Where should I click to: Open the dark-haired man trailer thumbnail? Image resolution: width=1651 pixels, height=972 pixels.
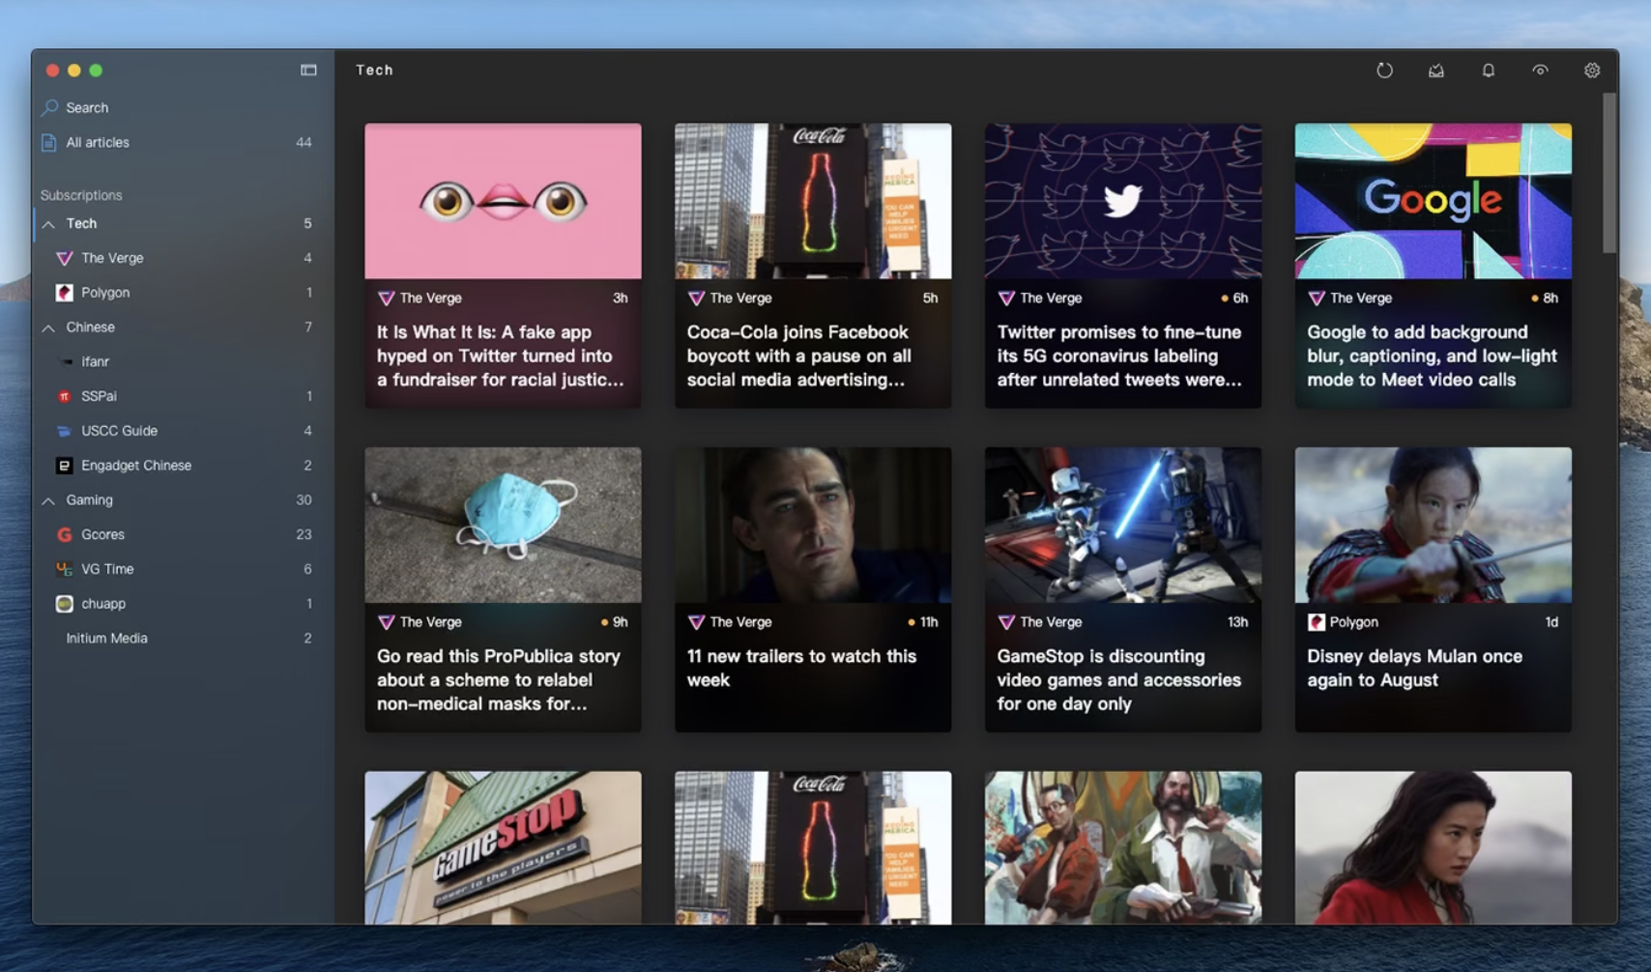[x=813, y=525]
